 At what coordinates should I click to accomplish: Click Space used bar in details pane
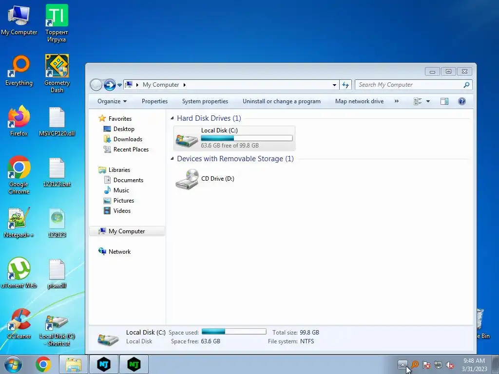(234, 332)
